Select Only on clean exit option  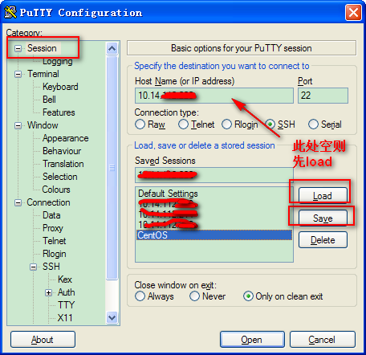point(283,296)
